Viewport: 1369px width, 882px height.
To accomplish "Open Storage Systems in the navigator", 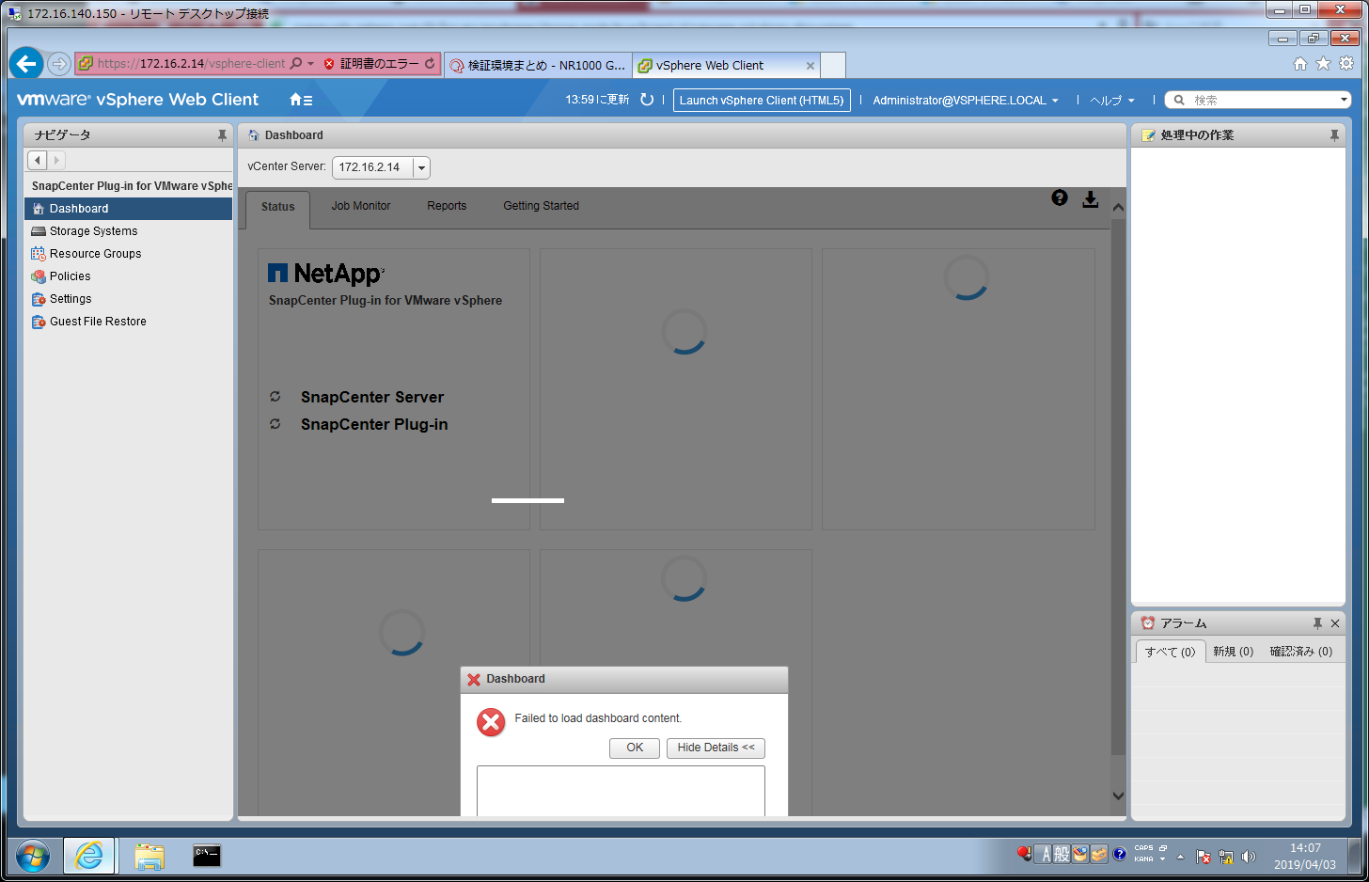I will click(x=128, y=231).
